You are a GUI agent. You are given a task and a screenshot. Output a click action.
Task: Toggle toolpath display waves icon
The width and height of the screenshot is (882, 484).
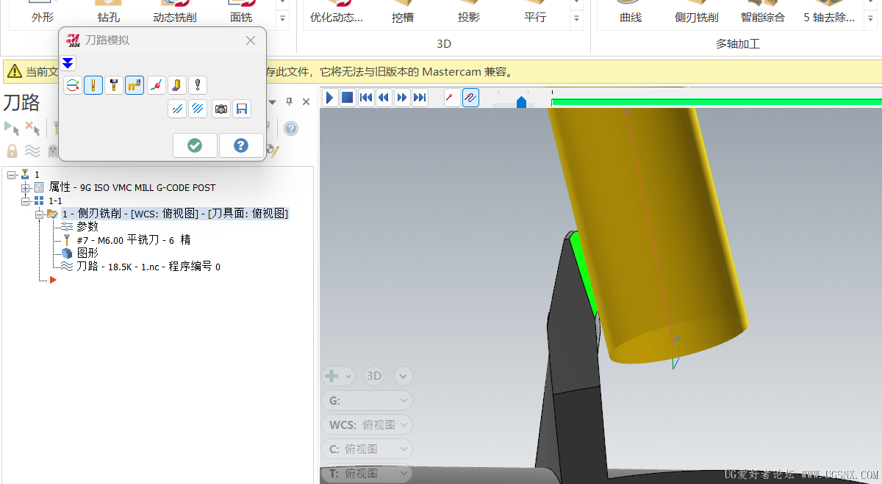[32, 151]
